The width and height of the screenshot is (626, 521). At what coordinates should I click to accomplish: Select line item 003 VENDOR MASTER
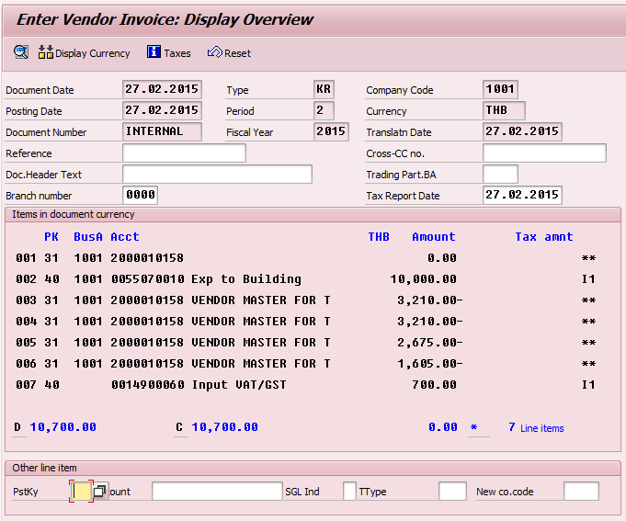[x=261, y=300]
